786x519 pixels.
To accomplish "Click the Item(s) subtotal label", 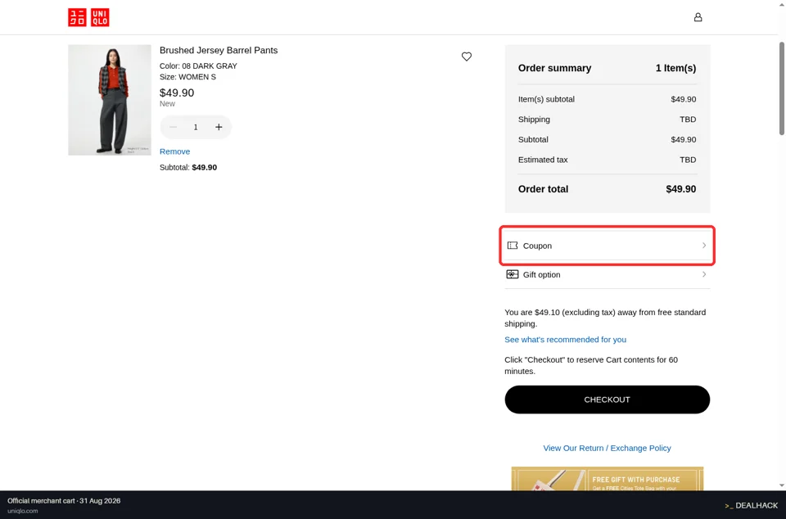I will point(546,99).
